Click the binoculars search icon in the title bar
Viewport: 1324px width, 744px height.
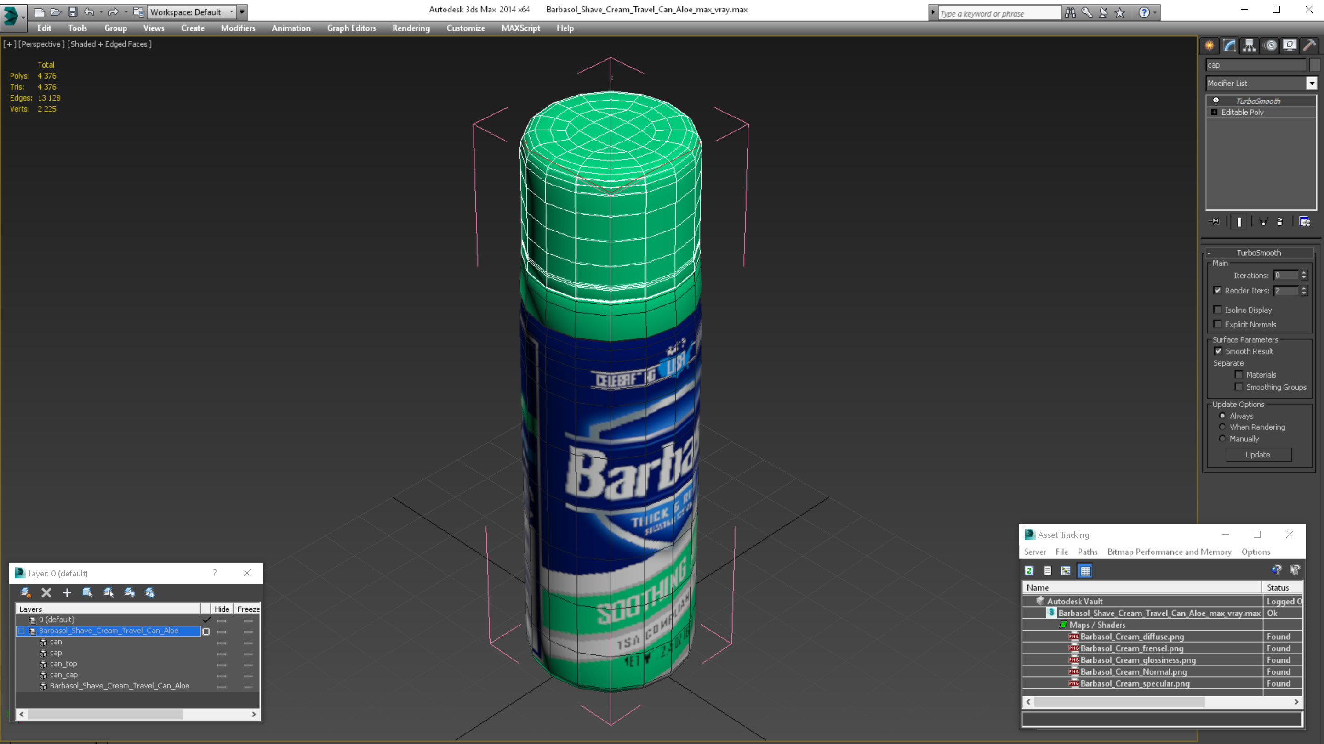click(1070, 12)
